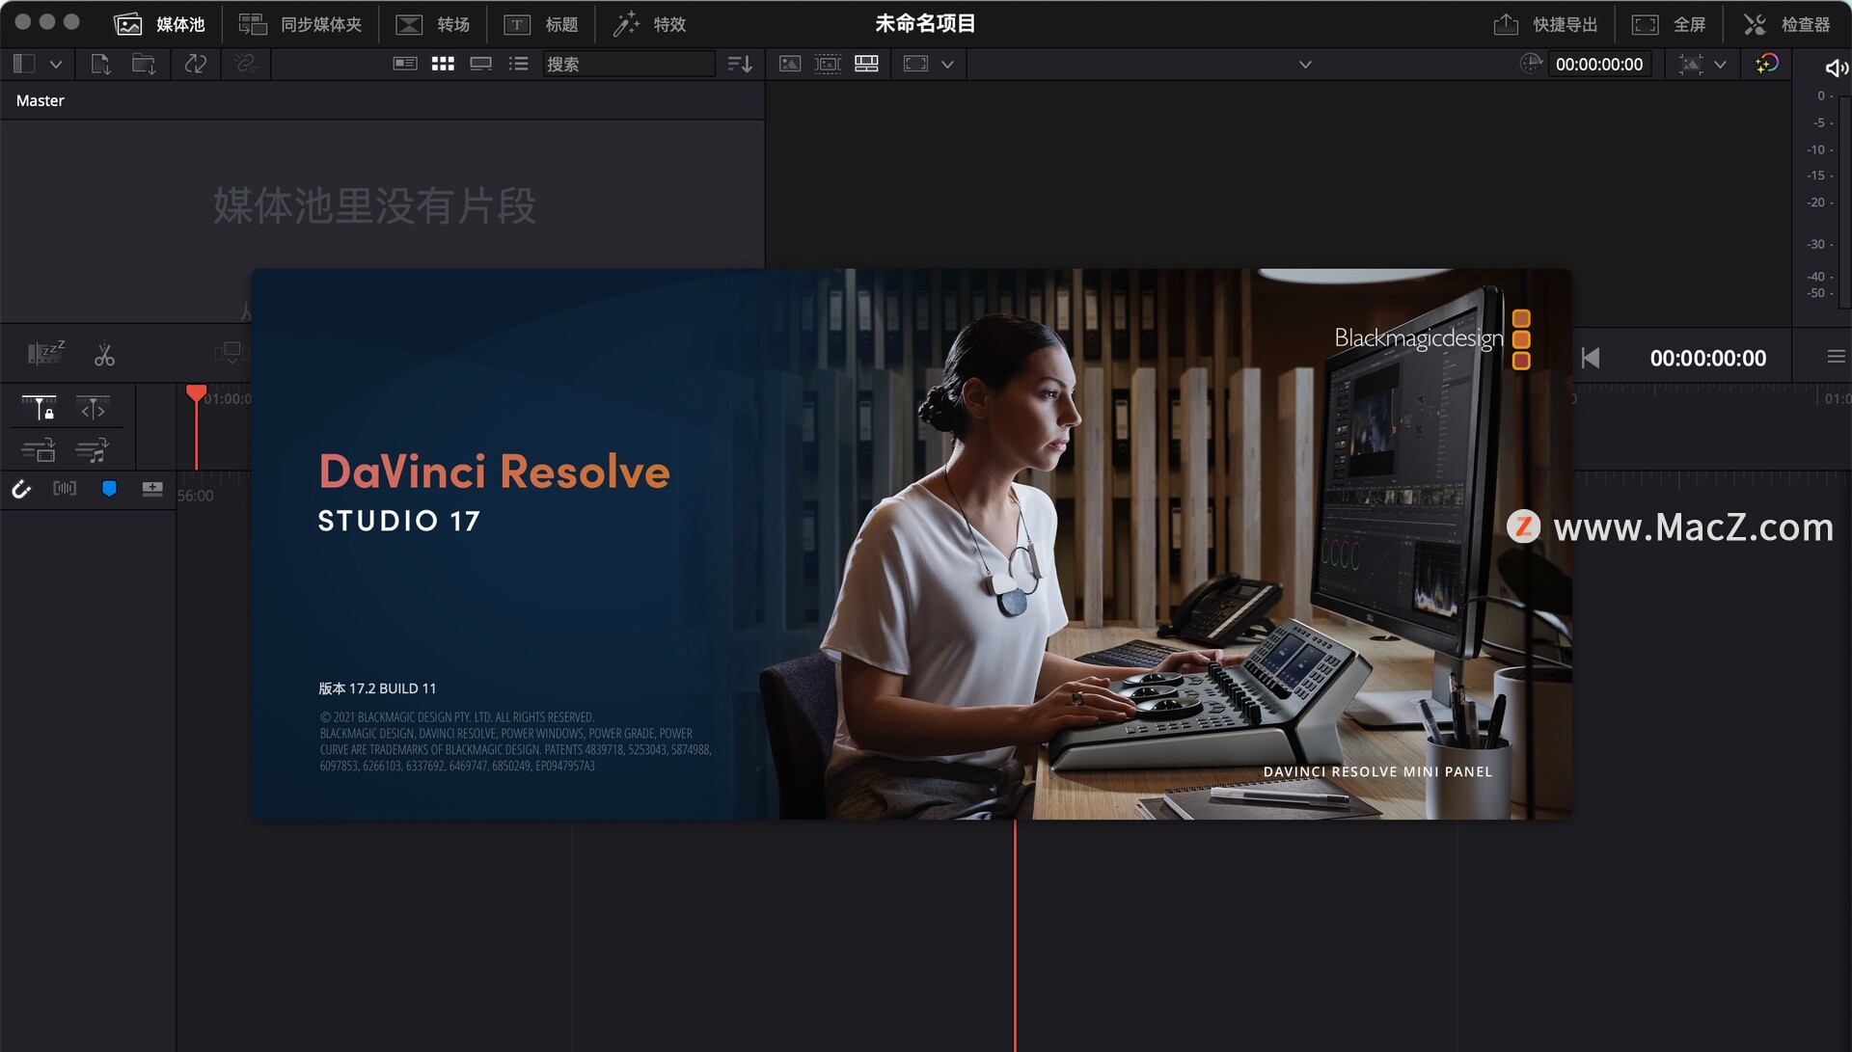Select the Master bin label
The height and width of the screenshot is (1052, 1852).
point(41,100)
